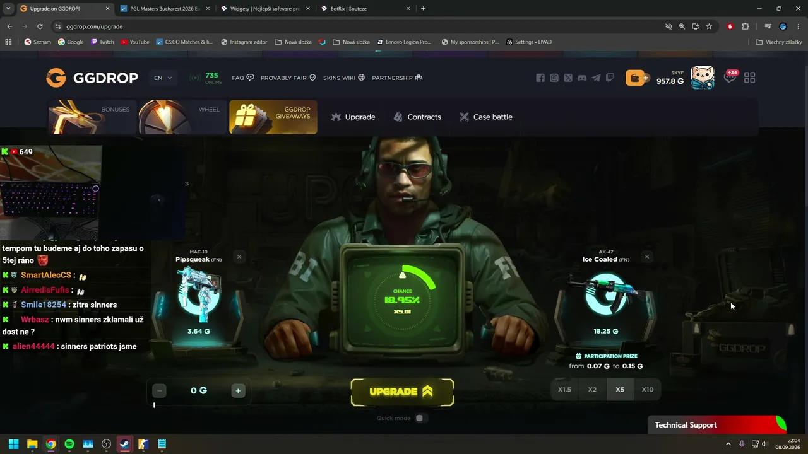This screenshot has width=808, height=454.
Task: Open the FAQ link
Action: [243, 78]
